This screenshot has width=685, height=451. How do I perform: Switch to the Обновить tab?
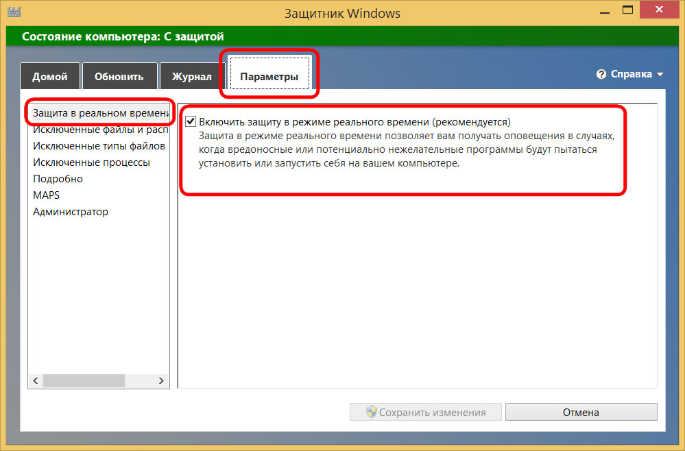(119, 76)
